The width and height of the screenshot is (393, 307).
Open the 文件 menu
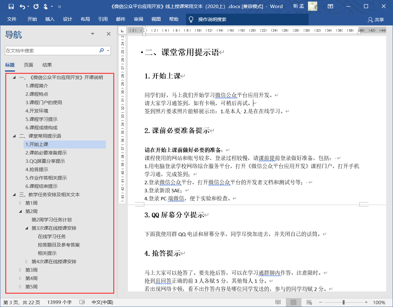click(x=12, y=19)
